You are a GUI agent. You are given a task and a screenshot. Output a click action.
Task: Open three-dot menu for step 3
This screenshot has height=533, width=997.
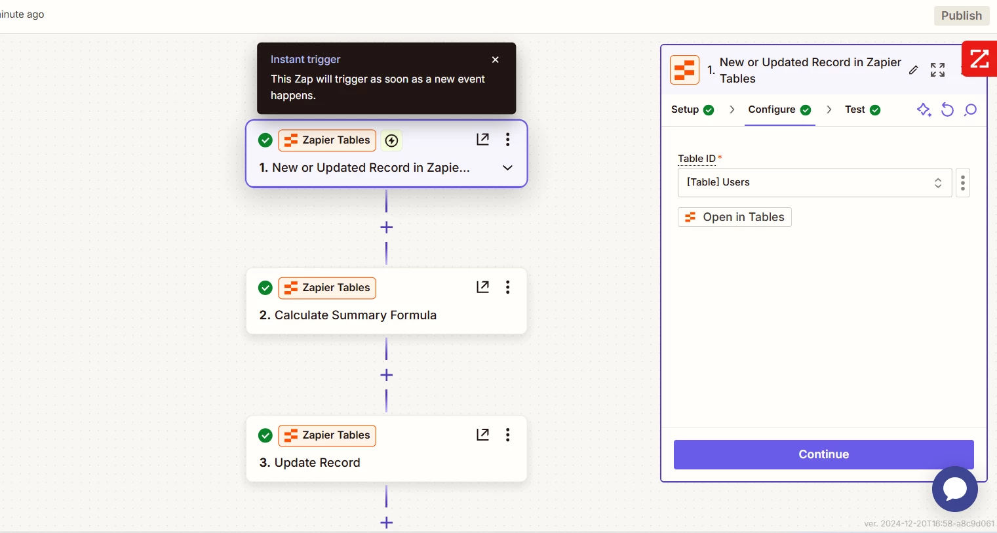coord(507,435)
